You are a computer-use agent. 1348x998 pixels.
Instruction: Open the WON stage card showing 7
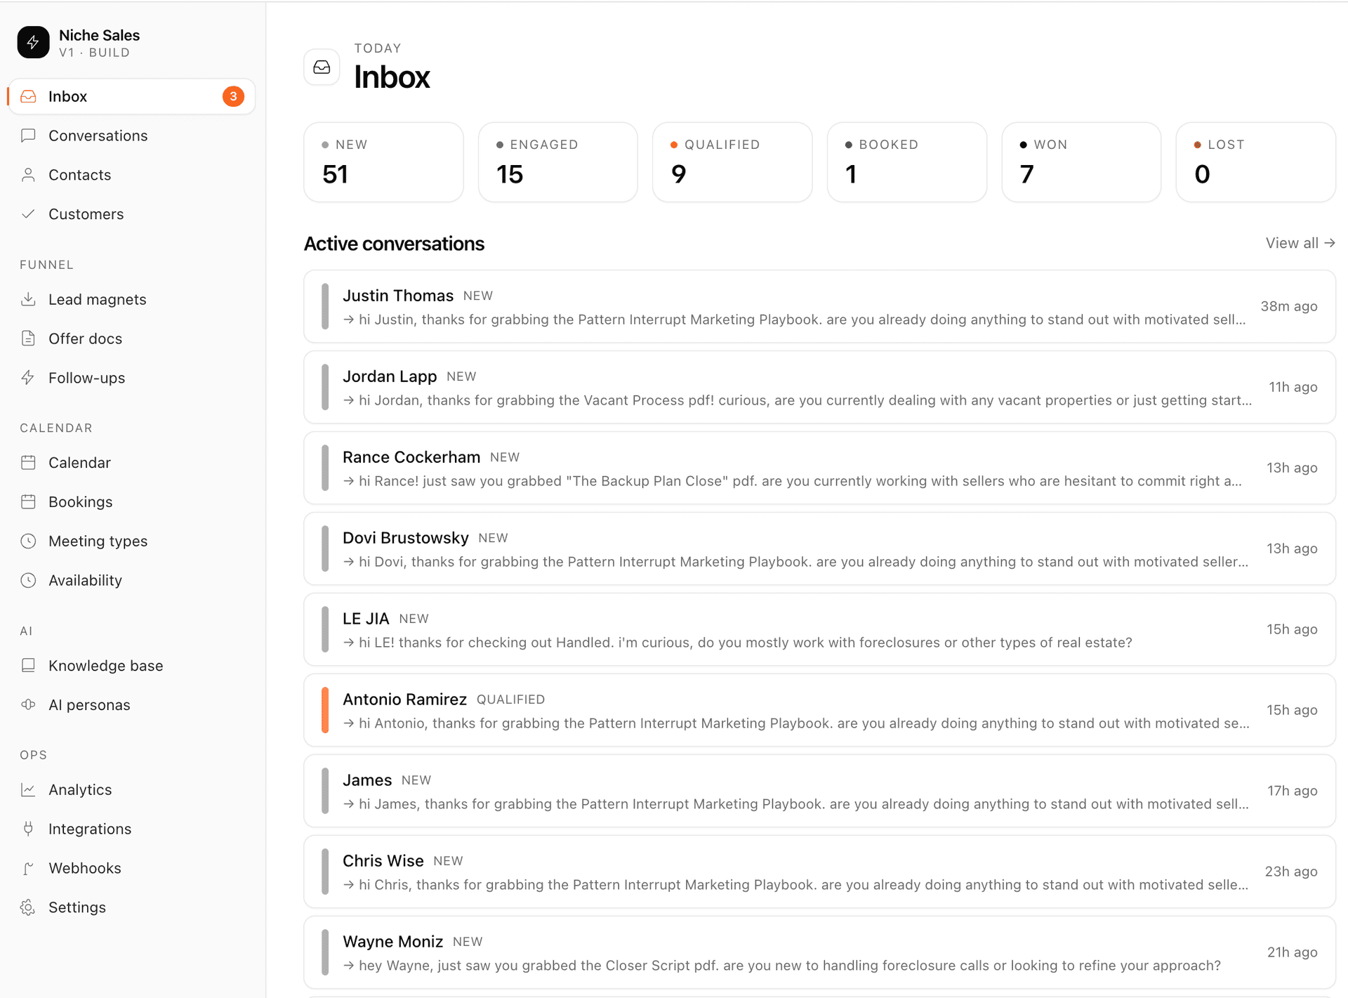click(1081, 162)
